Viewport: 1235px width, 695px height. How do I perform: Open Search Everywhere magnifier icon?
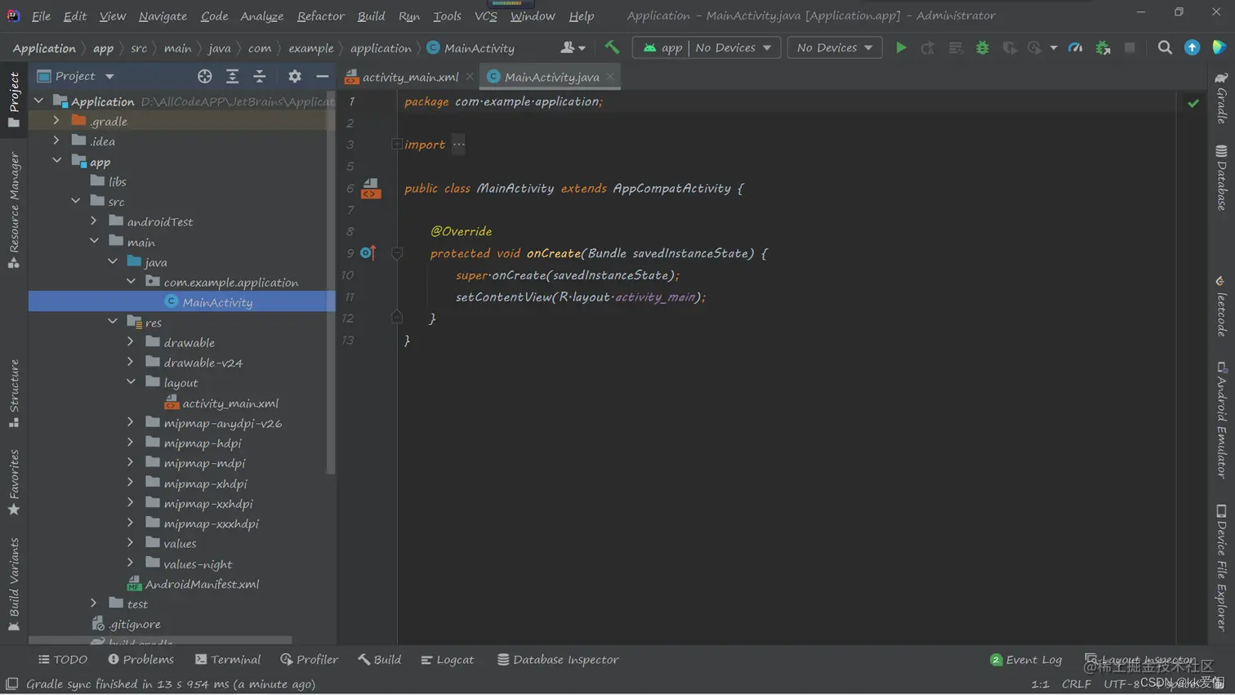1165,48
